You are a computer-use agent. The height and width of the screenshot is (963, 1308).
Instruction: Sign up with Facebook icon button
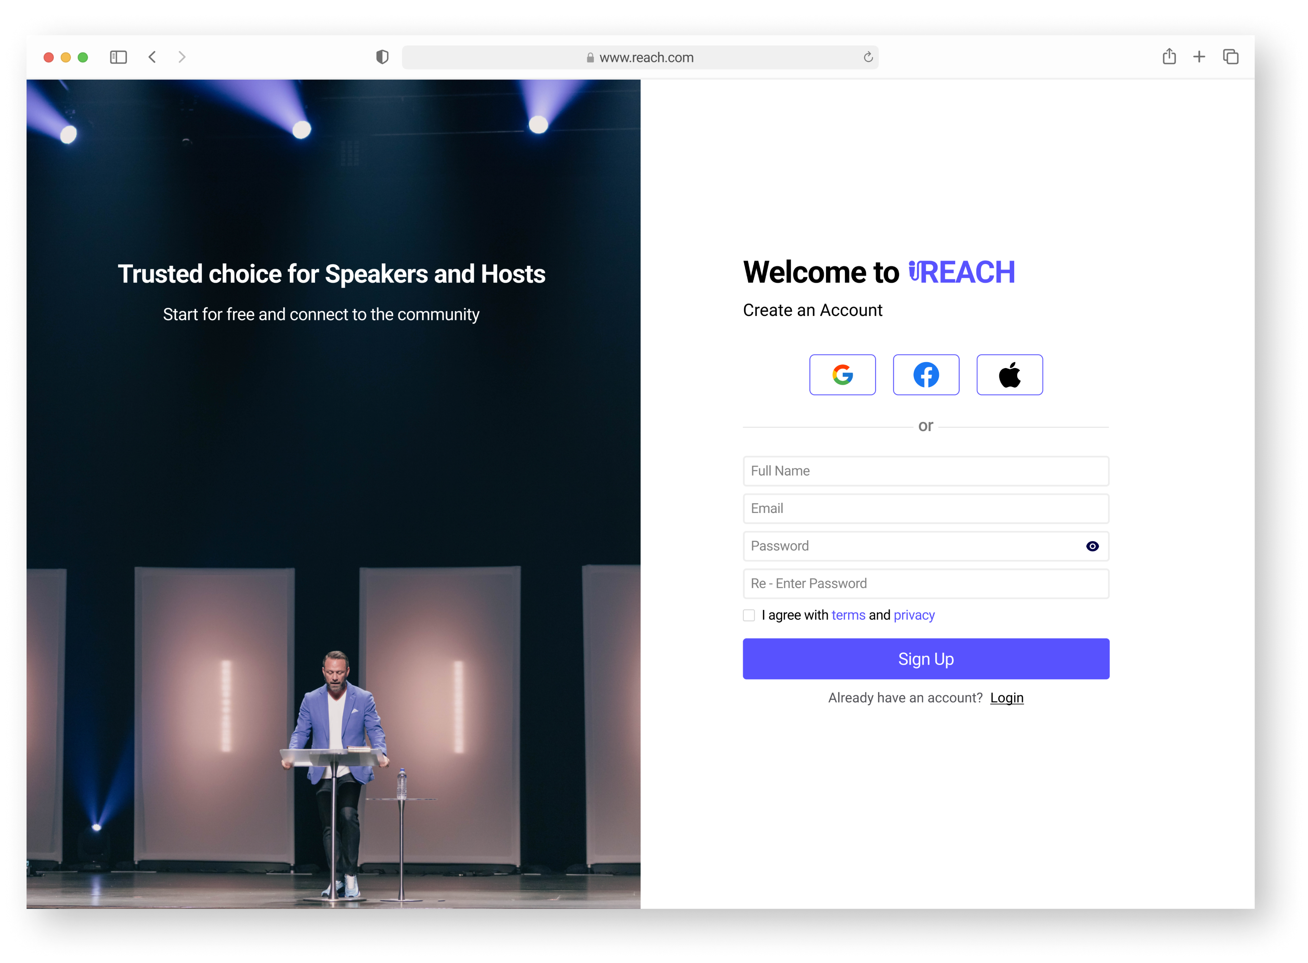(926, 375)
